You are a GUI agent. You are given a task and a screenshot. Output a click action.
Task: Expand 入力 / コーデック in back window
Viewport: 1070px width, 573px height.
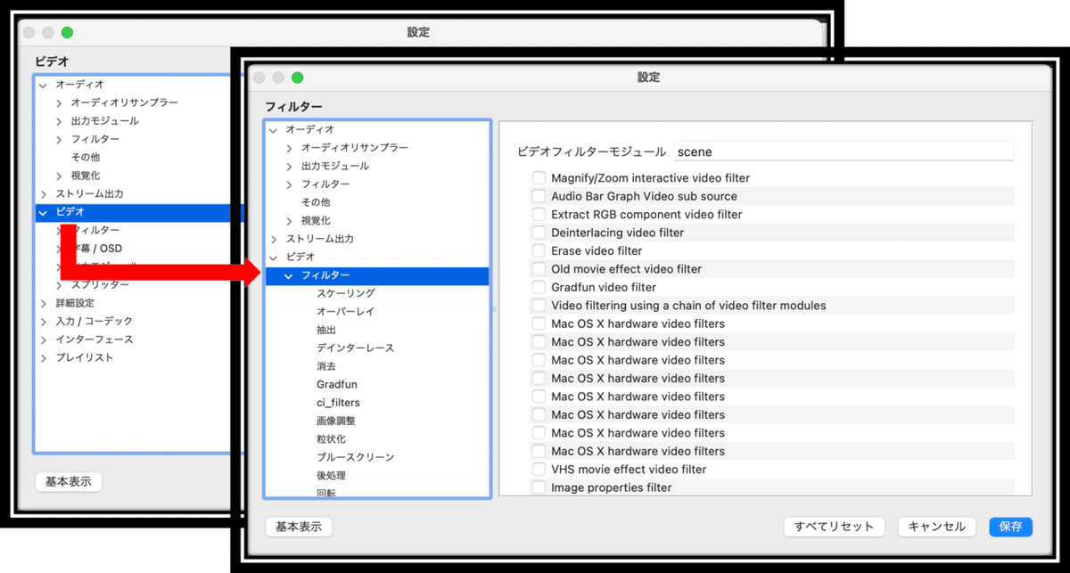pos(44,322)
